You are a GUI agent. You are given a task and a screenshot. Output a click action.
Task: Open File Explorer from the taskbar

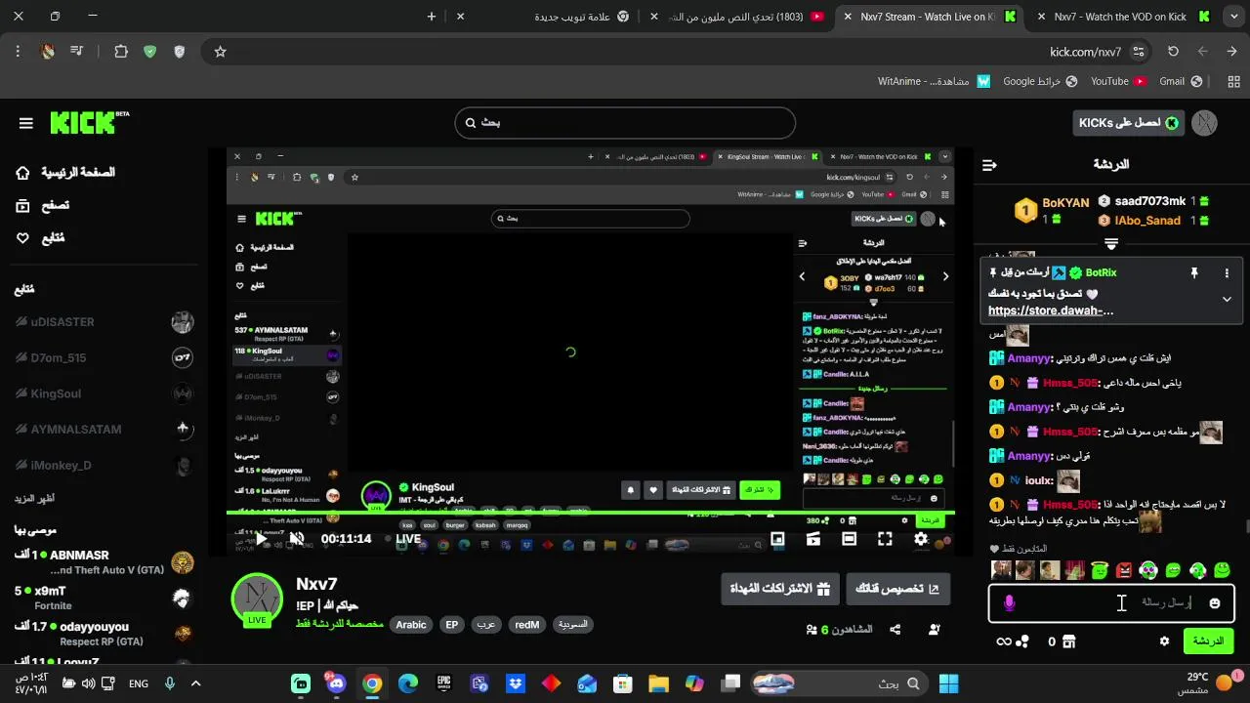point(658,683)
